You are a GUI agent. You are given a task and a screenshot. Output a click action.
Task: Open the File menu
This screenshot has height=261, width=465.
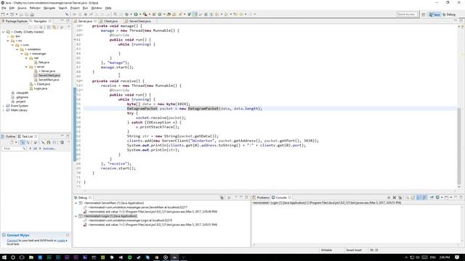coord(4,8)
